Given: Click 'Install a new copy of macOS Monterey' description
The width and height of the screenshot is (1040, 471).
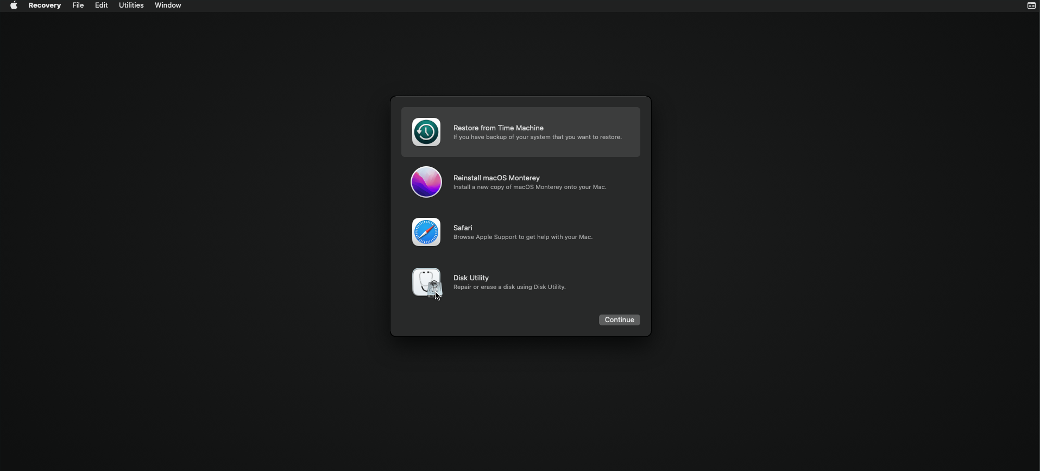Looking at the screenshot, I should [530, 187].
